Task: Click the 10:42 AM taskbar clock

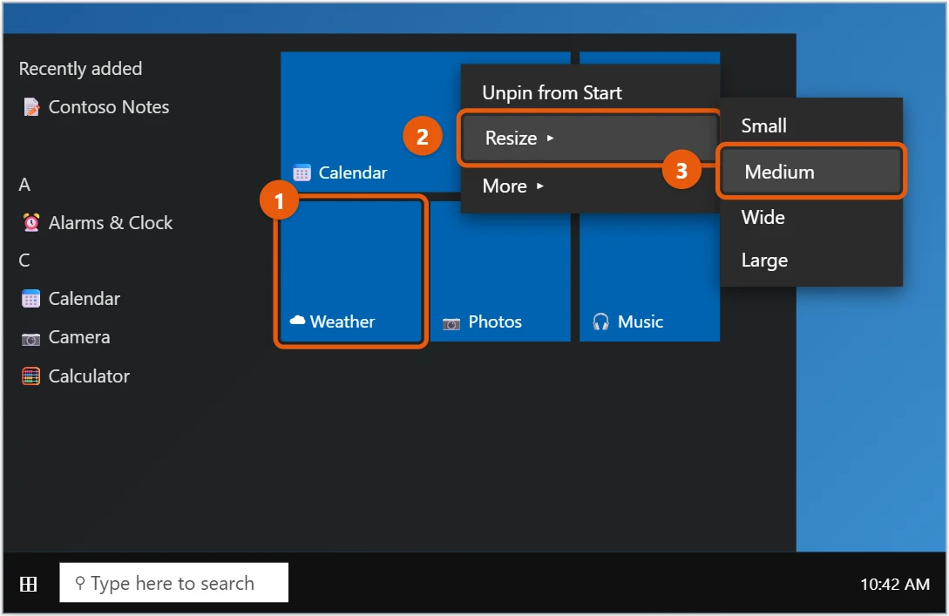Action: pos(895,585)
